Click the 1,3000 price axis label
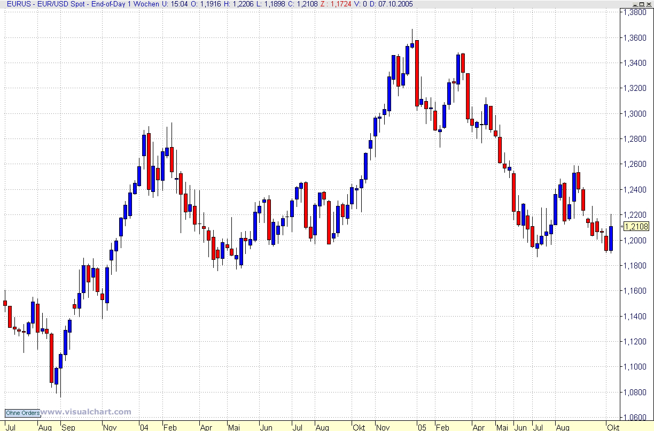654x431 pixels. click(x=635, y=113)
